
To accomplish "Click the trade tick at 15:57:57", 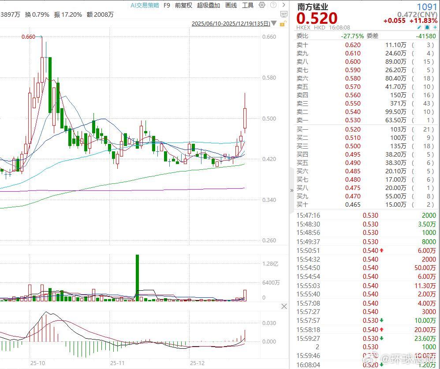I will click(366, 321).
